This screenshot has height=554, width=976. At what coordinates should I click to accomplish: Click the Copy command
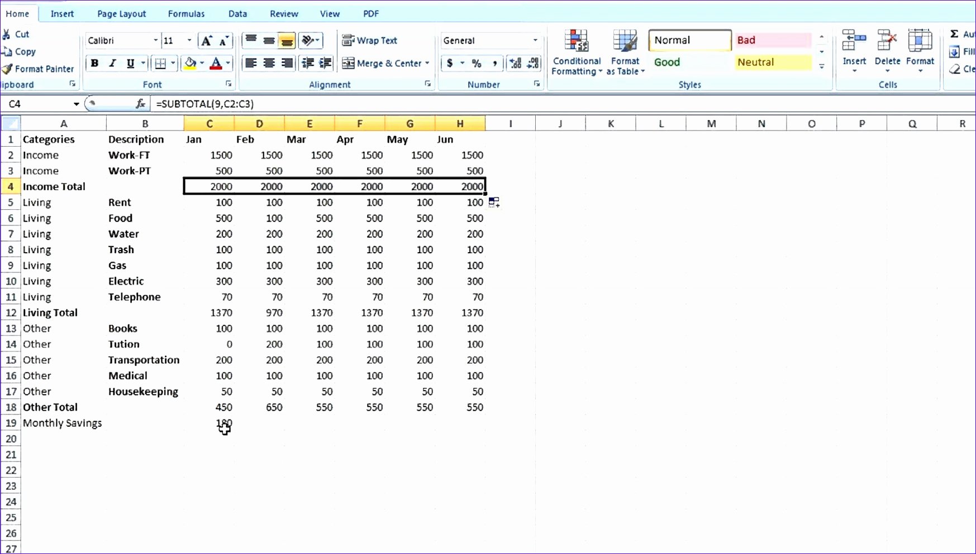coord(20,51)
